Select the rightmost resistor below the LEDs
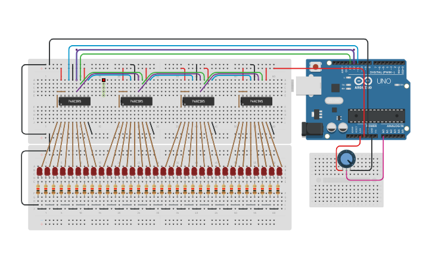This screenshot has width=432, height=269. click(278, 189)
